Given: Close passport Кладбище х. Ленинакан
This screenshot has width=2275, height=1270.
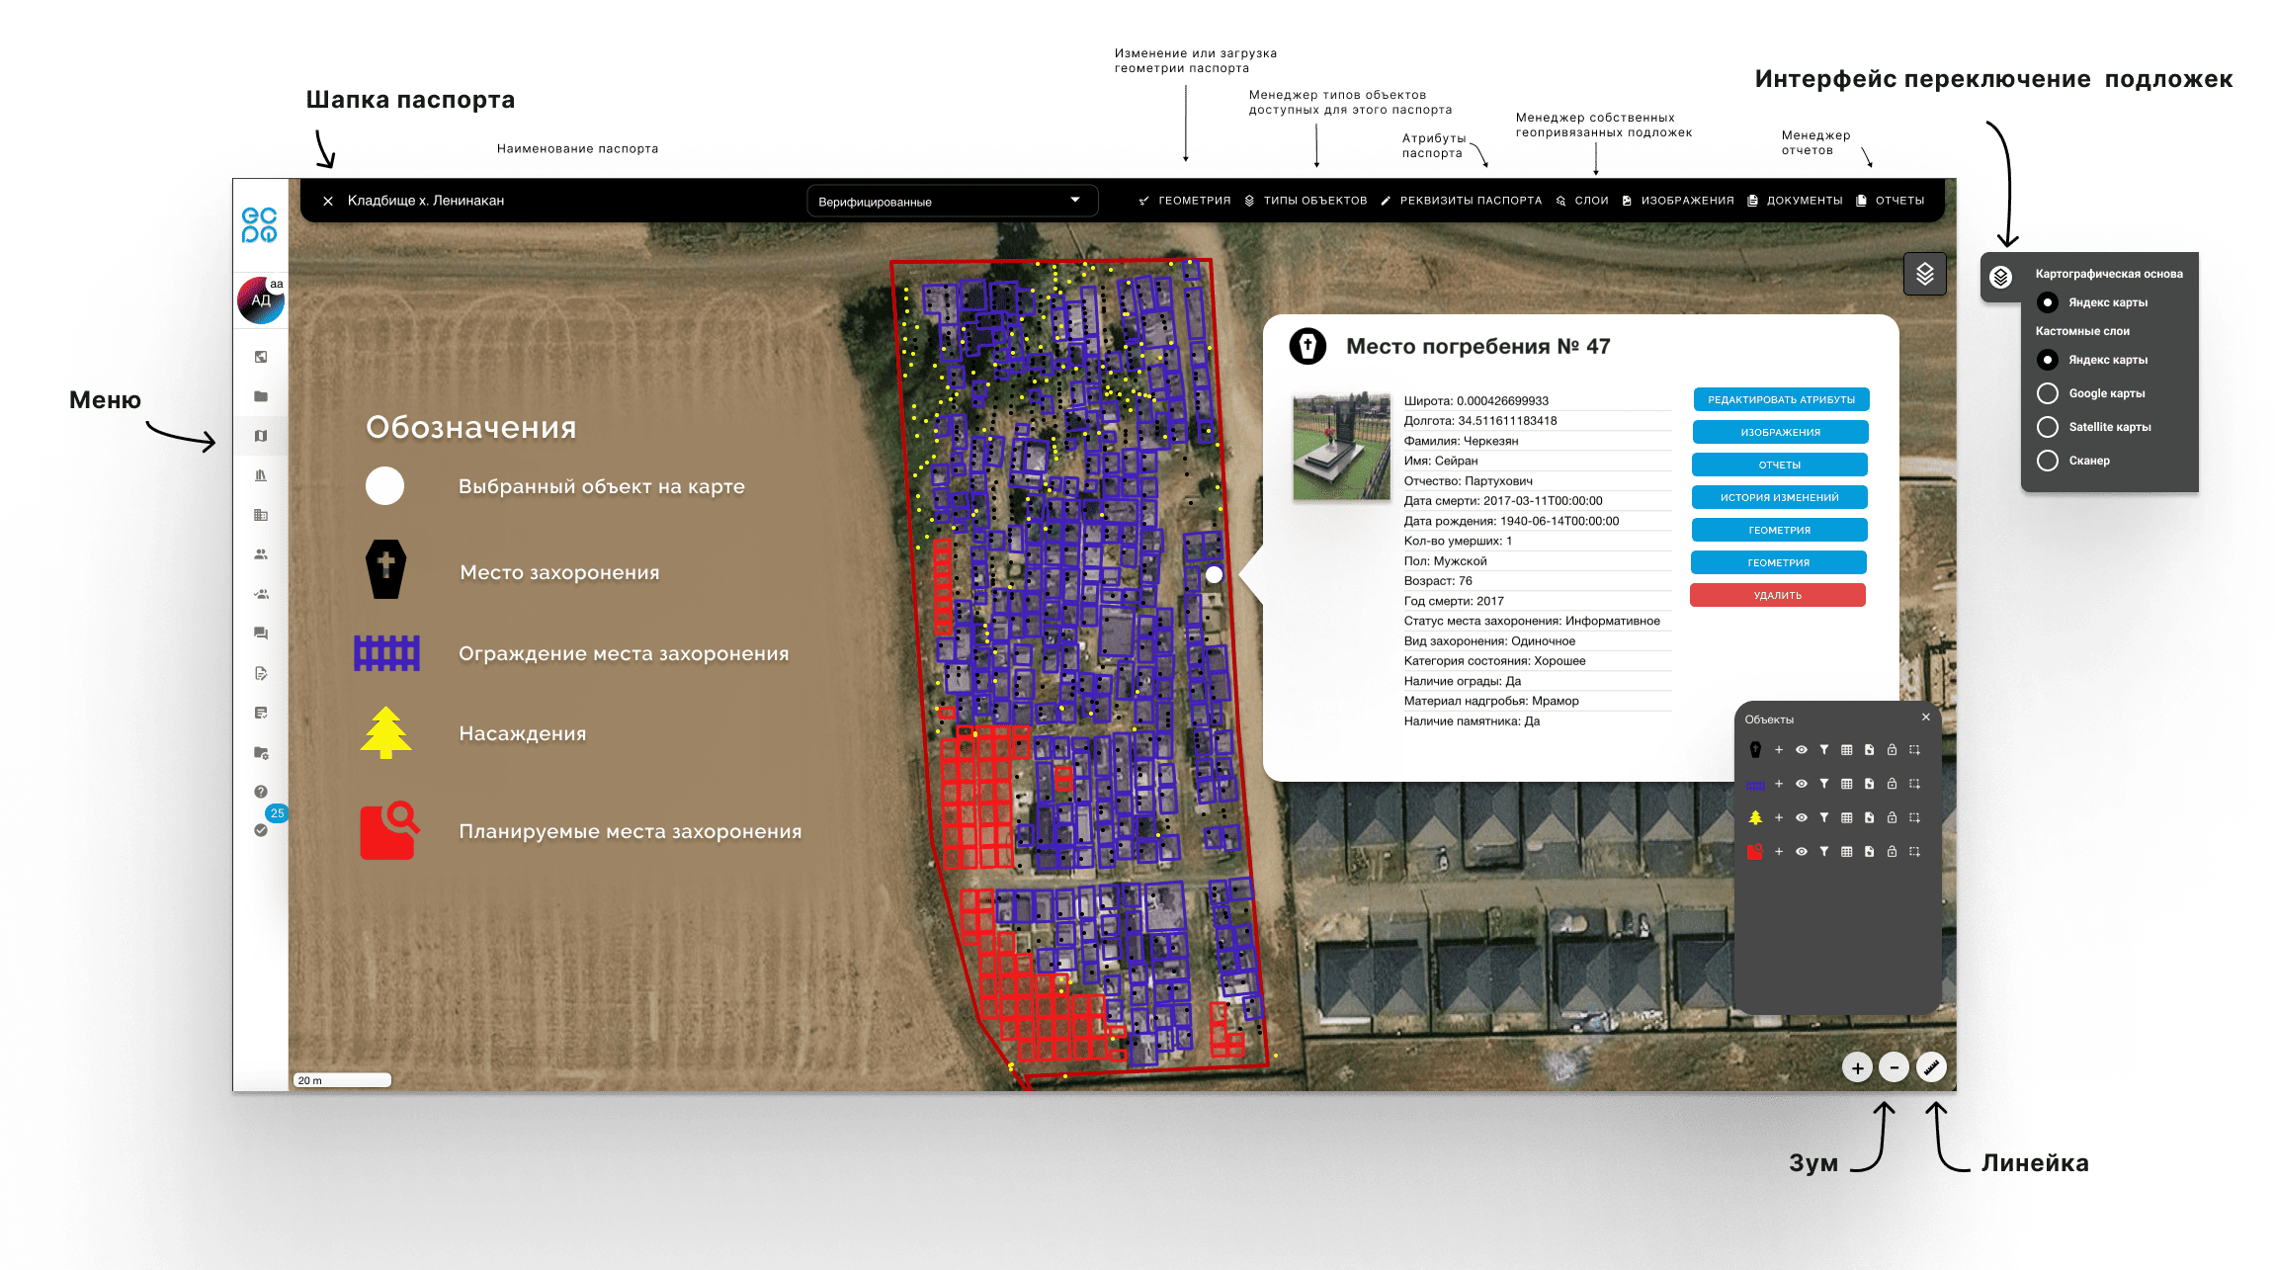Looking at the screenshot, I should click(x=328, y=201).
